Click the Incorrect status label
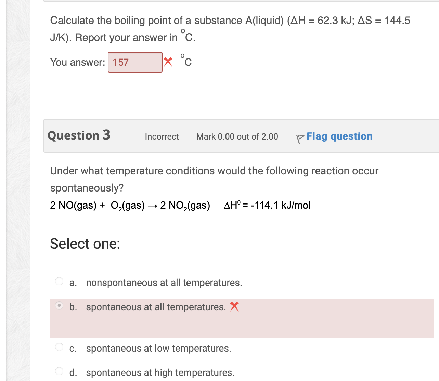439x381 pixels. [x=162, y=136]
